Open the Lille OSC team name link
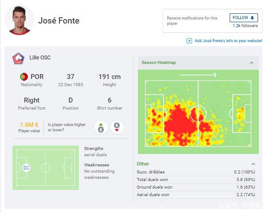The height and width of the screenshot is (213, 266). point(40,58)
